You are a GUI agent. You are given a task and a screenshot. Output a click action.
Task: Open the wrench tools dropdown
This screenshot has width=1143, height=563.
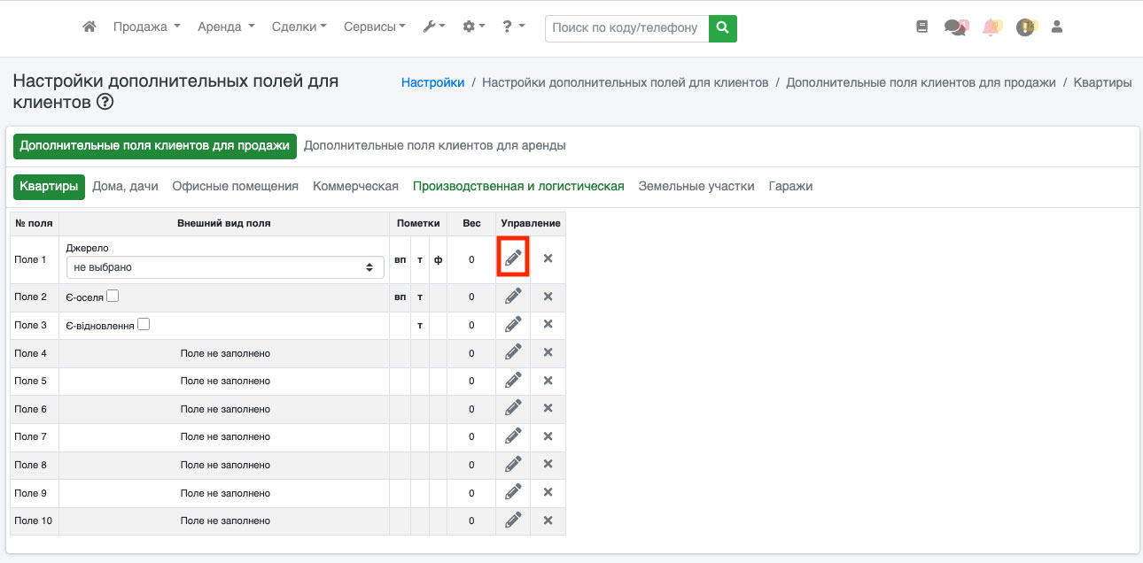pyautogui.click(x=434, y=27)
